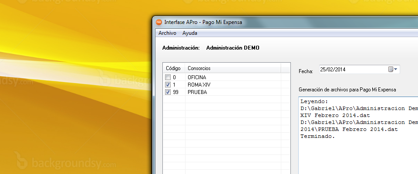Open the Fecha calendar dropdown
This screenshot has width=418, height=174.
click(x=393, y=69)
